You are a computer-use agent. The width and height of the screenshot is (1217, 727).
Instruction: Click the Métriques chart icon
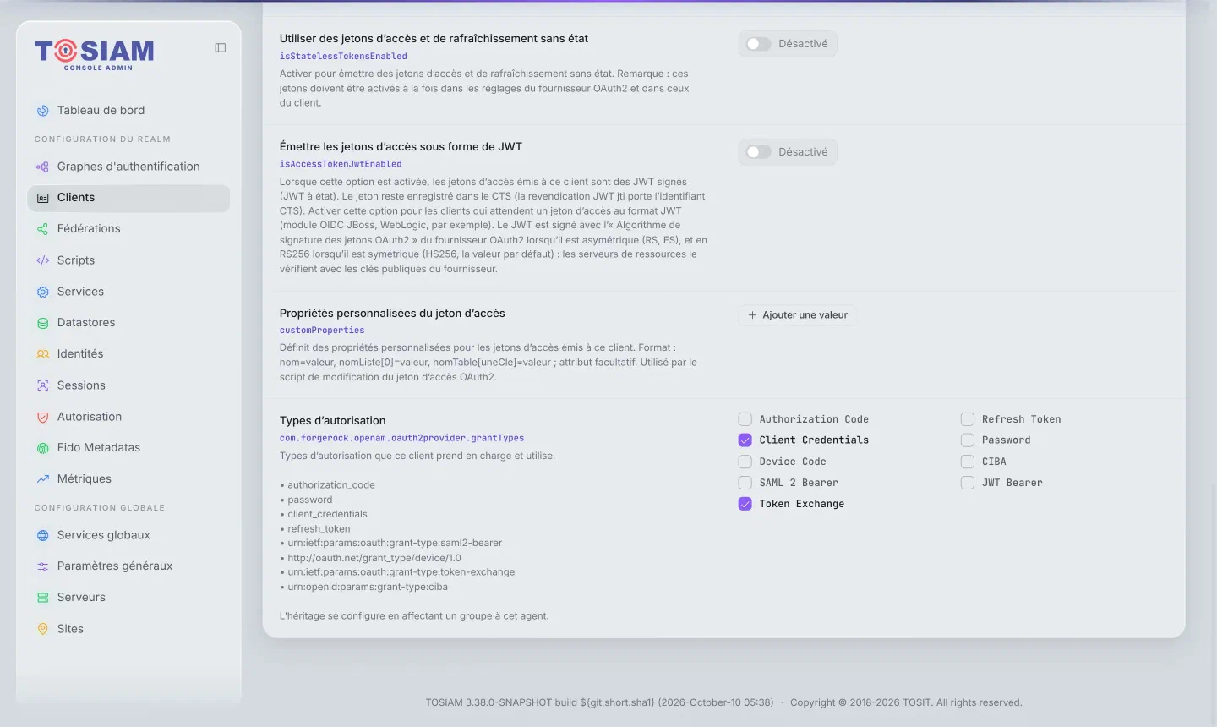pos(43,479)
